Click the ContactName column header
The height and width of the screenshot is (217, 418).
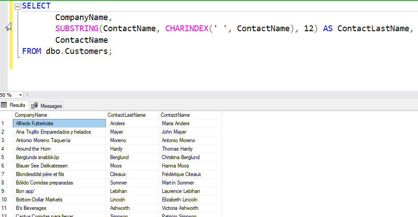(x=190, y=115)
